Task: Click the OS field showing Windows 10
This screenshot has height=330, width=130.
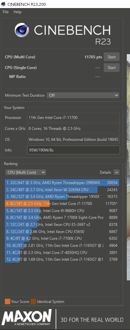Action: coord(73,139)
